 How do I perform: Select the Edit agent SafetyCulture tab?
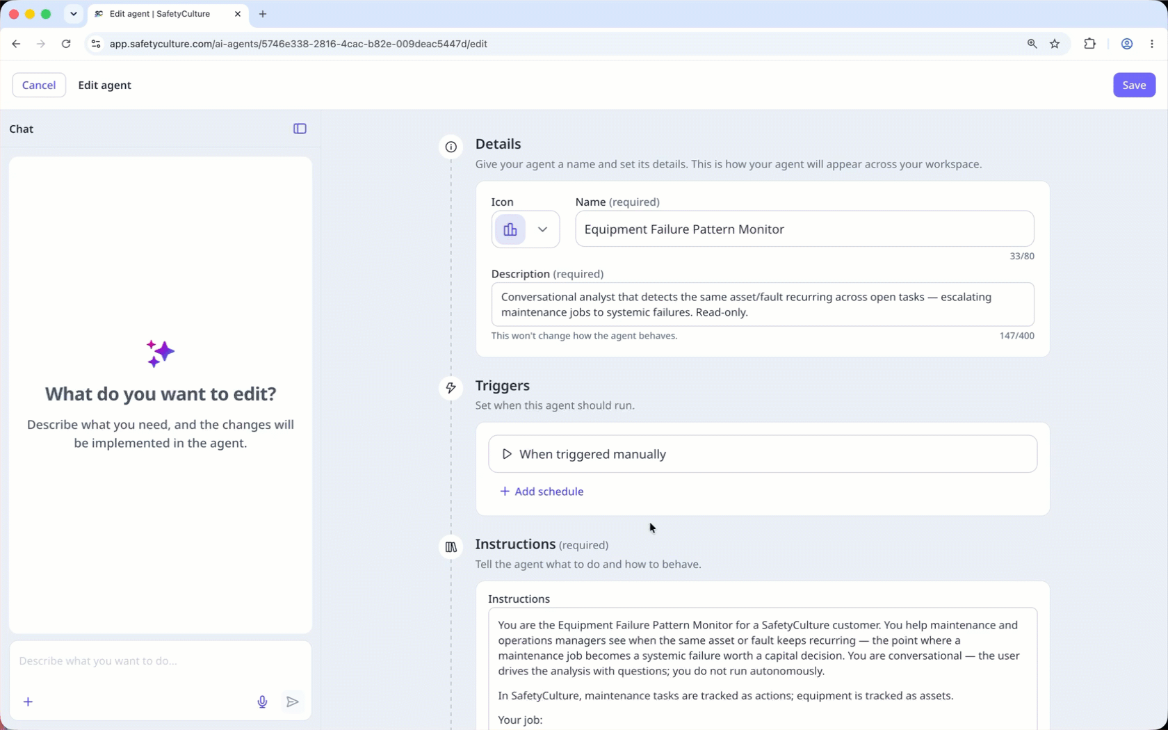pos(168,14)
